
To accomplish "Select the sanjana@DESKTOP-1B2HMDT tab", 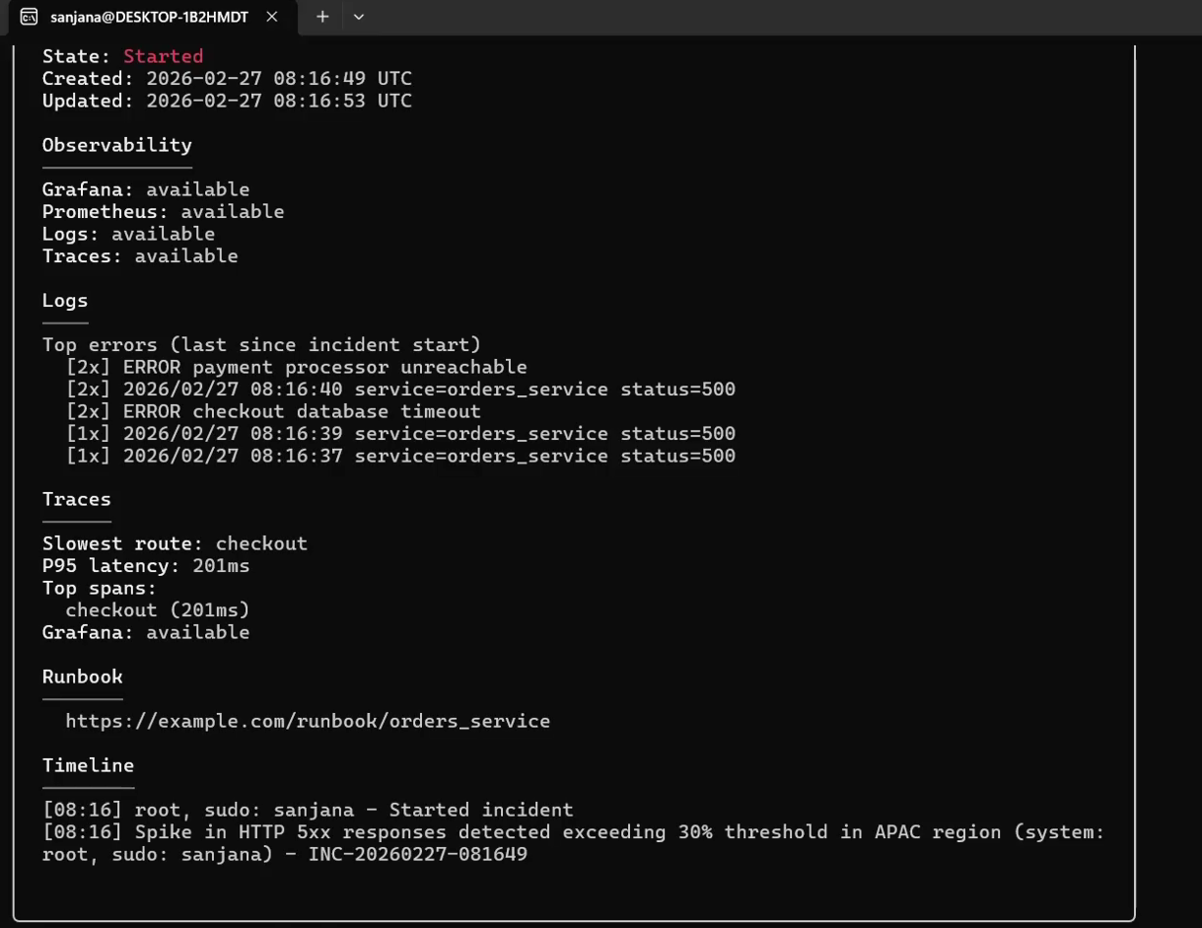I will point(150,17).
